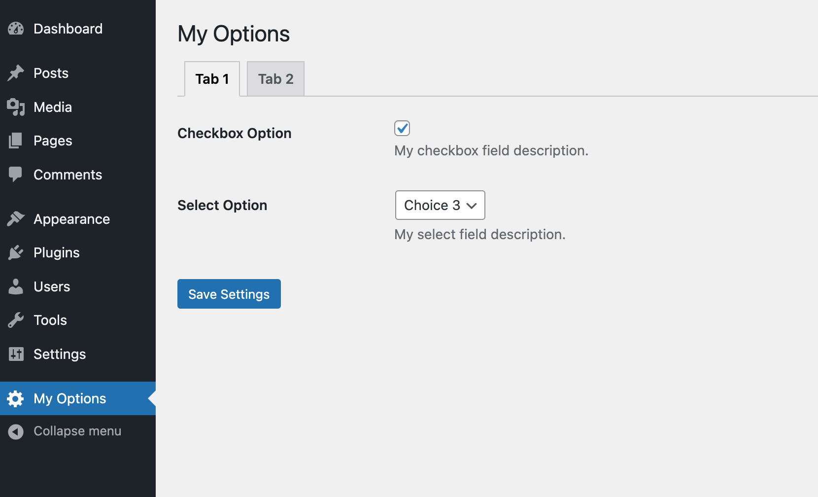The image size is (818, 497).
Task: Click the Collapse menu text
Action: point(77,431)
